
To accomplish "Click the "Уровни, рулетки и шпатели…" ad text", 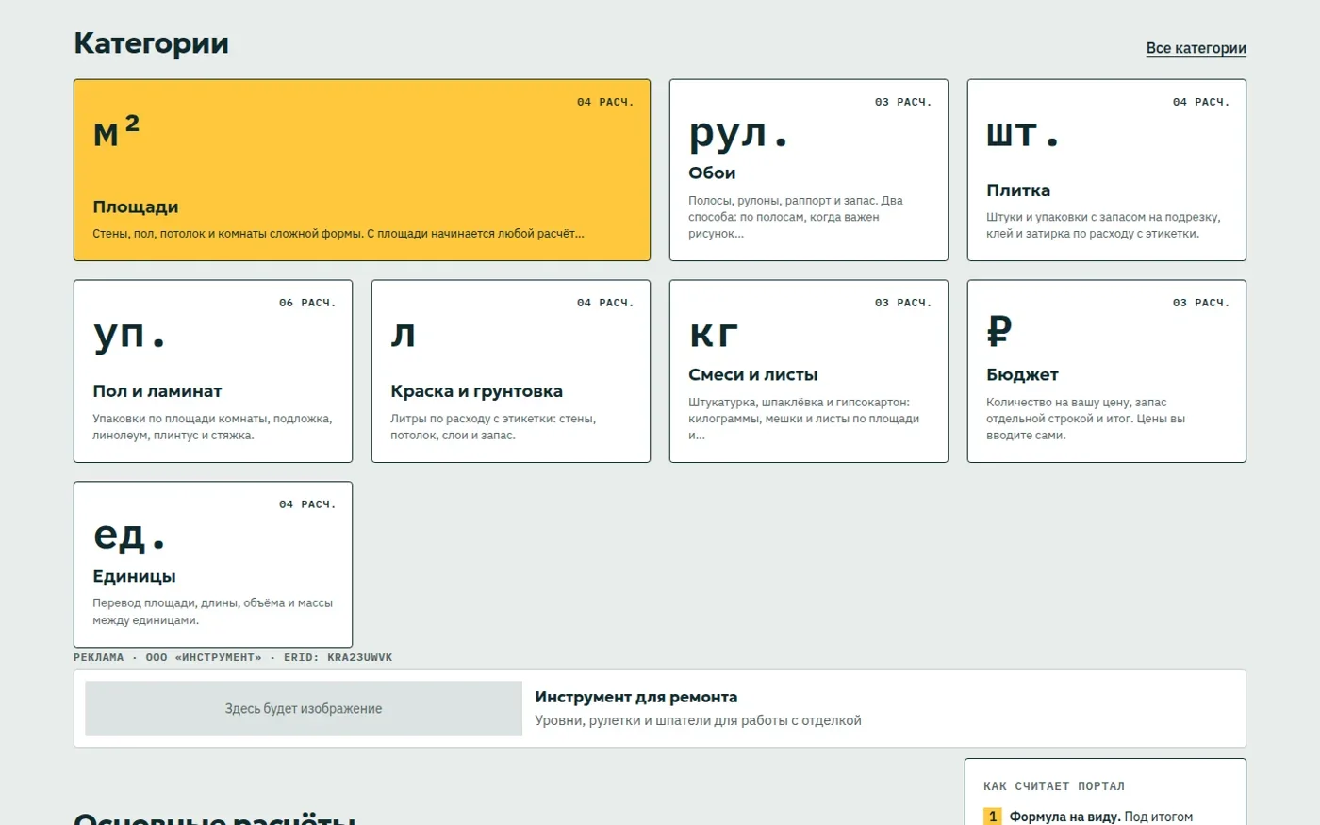I will coord(698,720).
